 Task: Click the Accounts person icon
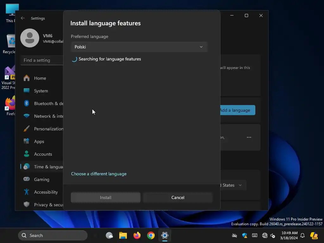pos(27,154)
